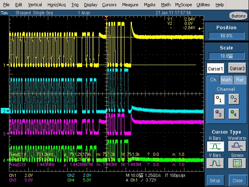The width and height of the screenshot is (249, 187).
Task: Select the channel 3 ground marker
Action: tap(6, 134)
